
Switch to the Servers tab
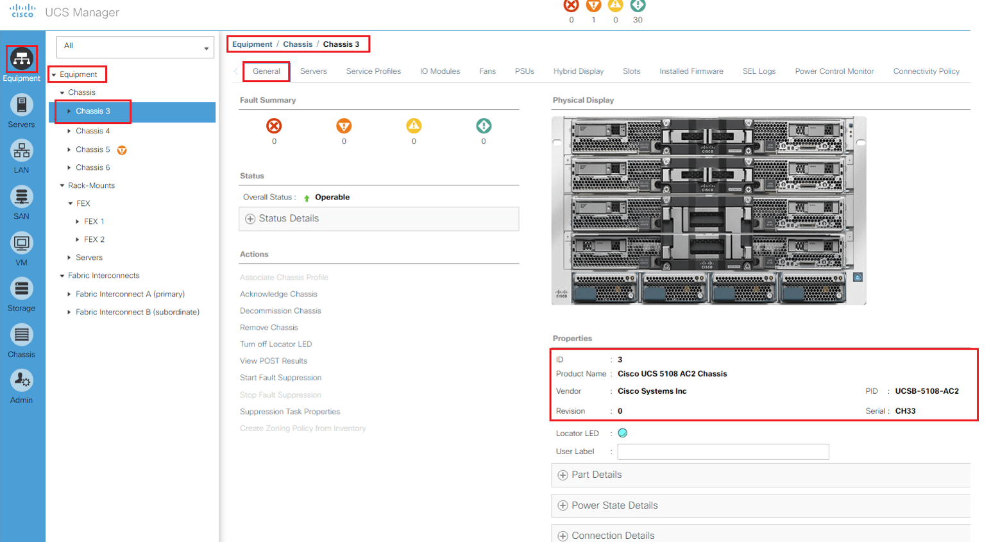pos(314,71)
